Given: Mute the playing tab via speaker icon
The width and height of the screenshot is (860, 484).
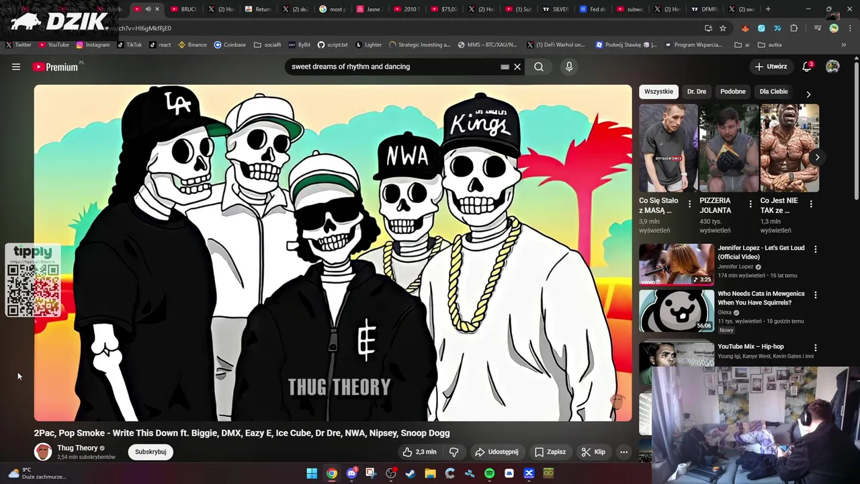Looking at the screenshot, I should (148, 9).
